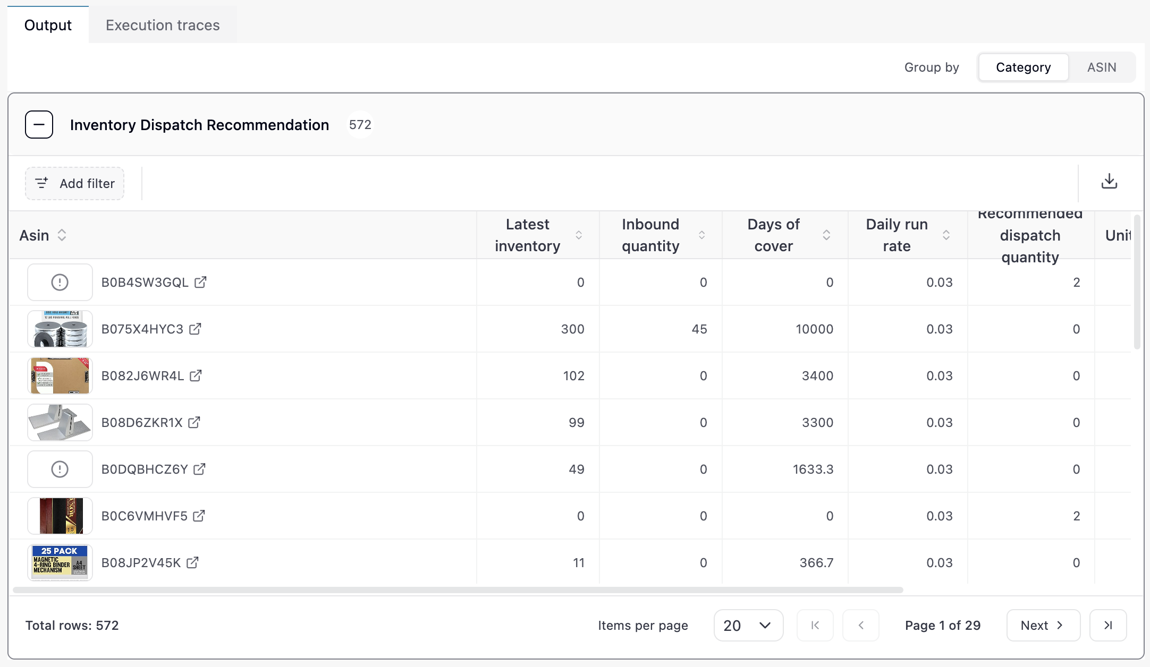Toggle sorting on Latest inventory column
The width and height of the screenshot is (1150, 667).
pos(579,235)
